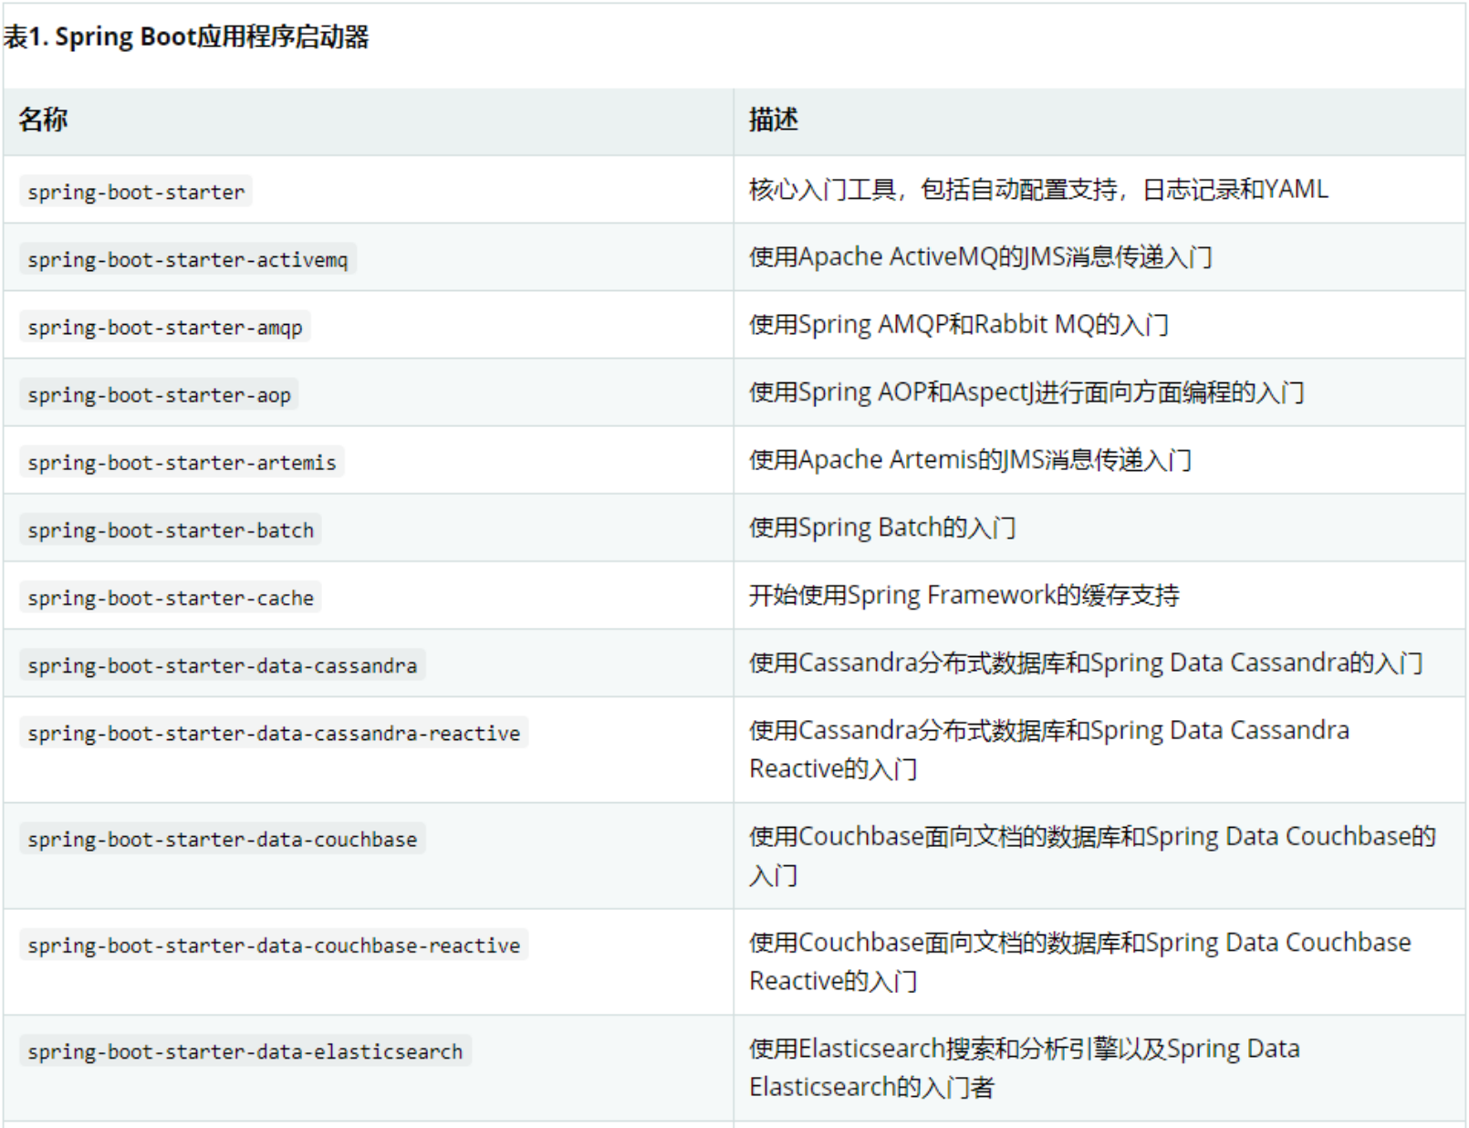The image size is (1469, 1128).
Task: Select the table title 'Spring Boot应用程序启动器'
Action: pyautogui.click(x=212, y=37)
